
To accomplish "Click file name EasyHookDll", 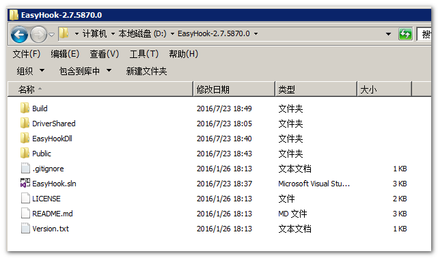I will tap(52, 139).
